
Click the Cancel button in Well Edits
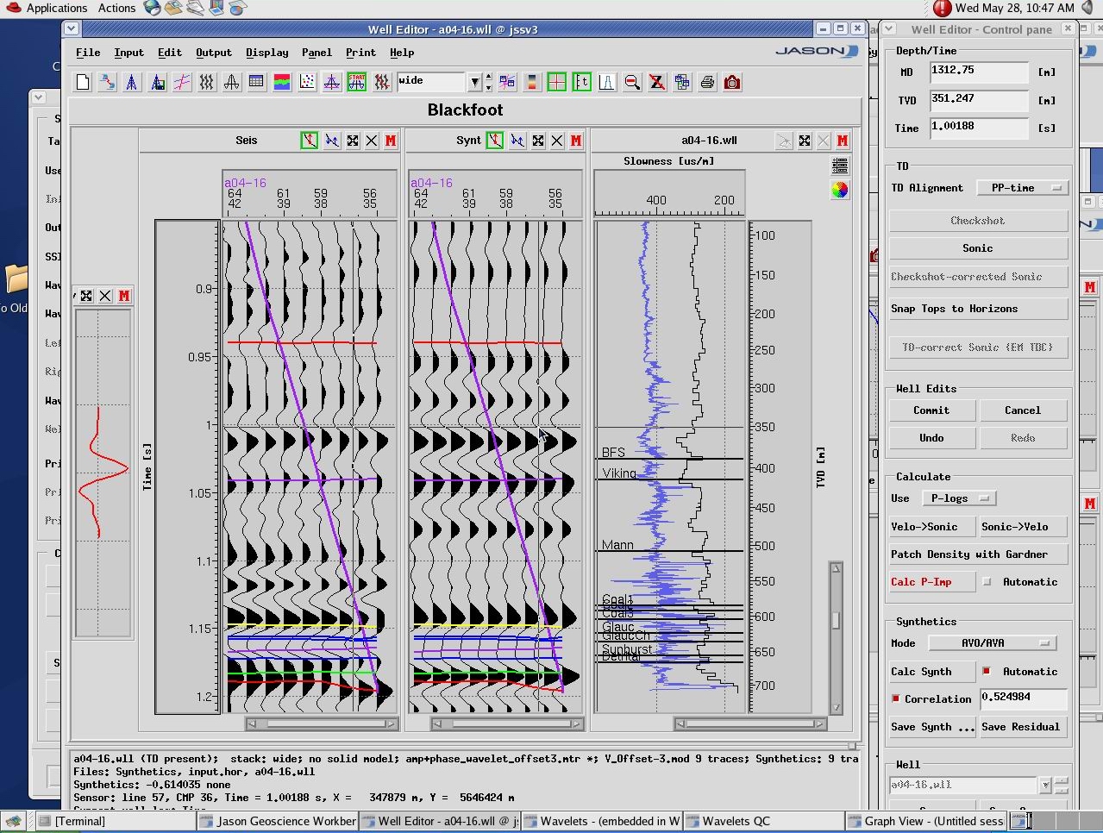click(1023, 410)
